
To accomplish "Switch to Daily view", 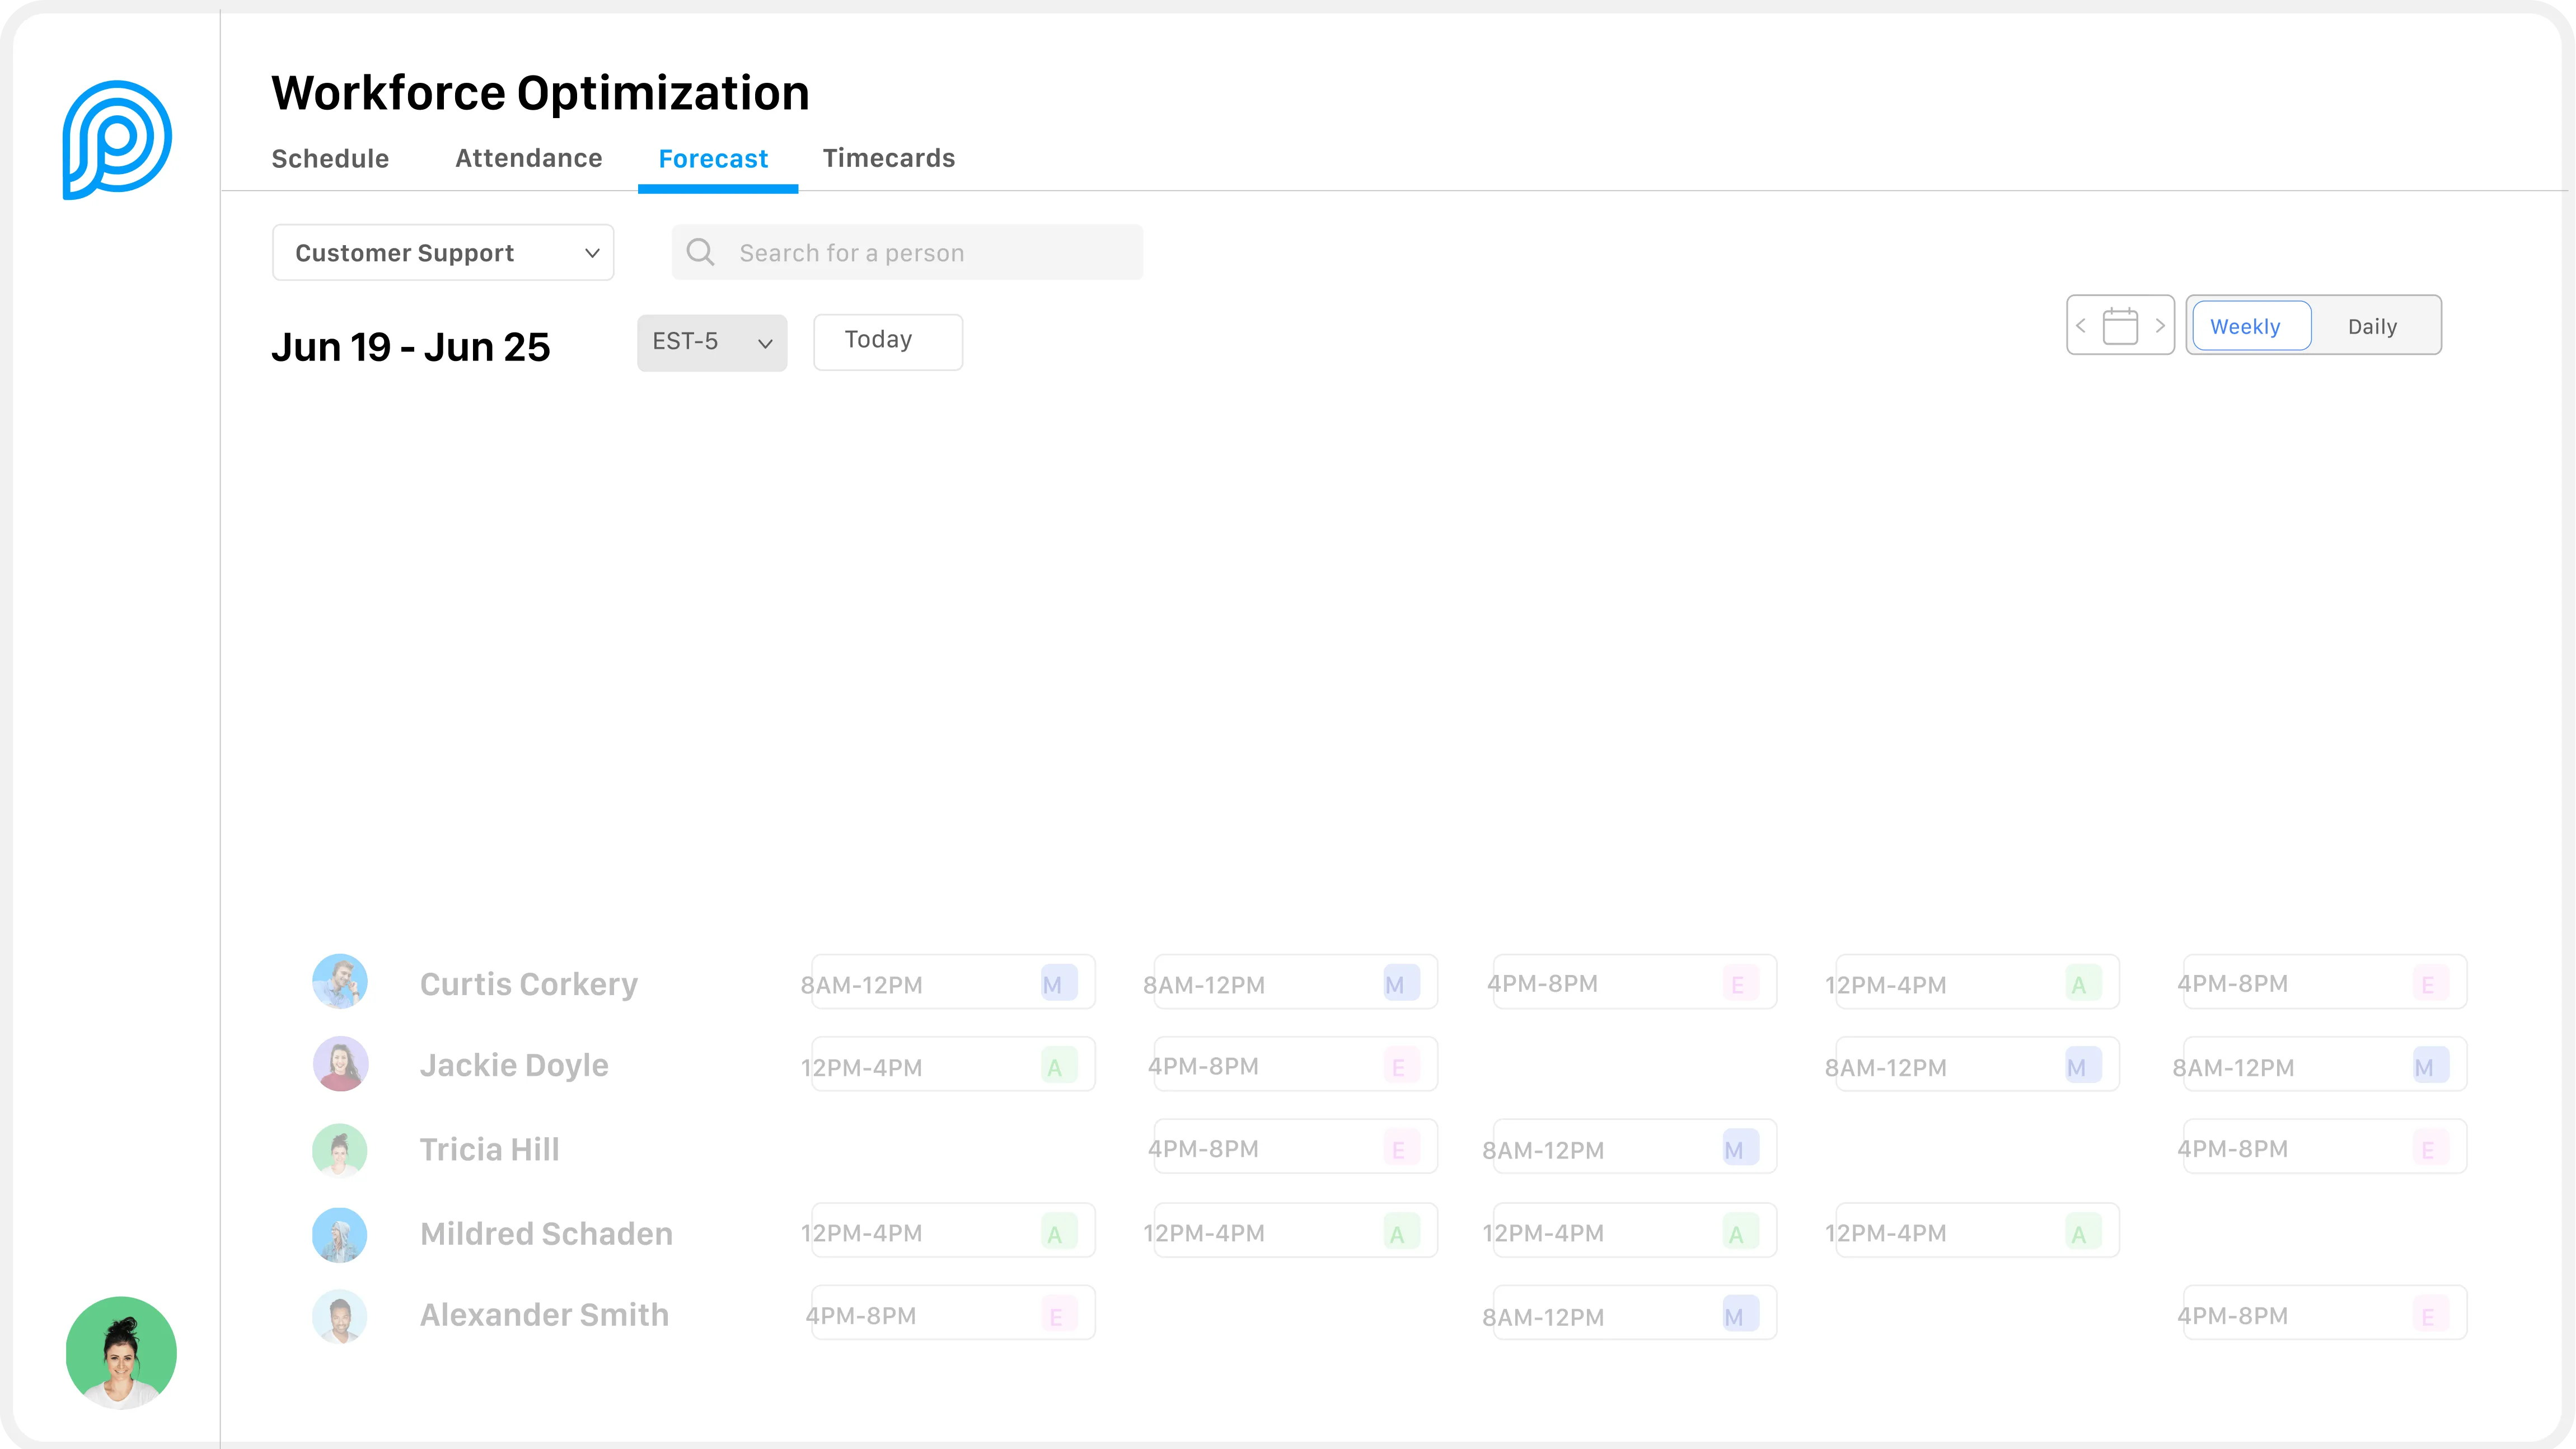I will pyautogui.click(x=2372, y=326).
